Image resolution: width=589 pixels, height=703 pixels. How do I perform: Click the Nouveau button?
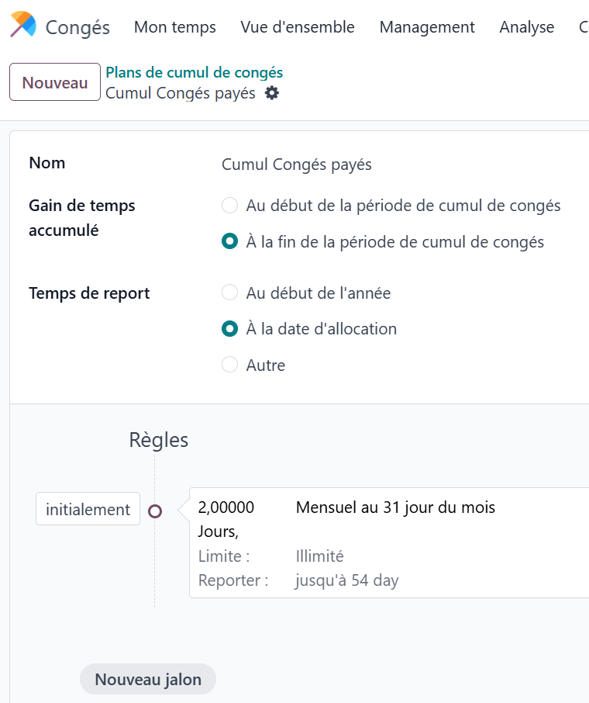coord(55,82)
